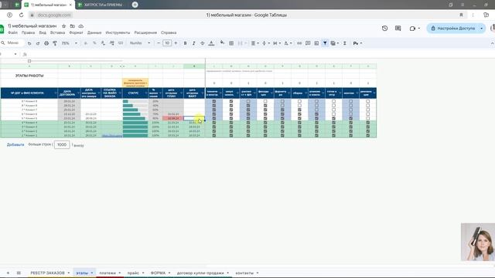Toggle сборка checkbox for Клиент 1
Viewport: 495px width, 278px height.
click(299, 136)
